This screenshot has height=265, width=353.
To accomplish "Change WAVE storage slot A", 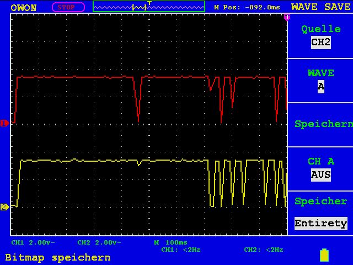I will click(321, 87).
